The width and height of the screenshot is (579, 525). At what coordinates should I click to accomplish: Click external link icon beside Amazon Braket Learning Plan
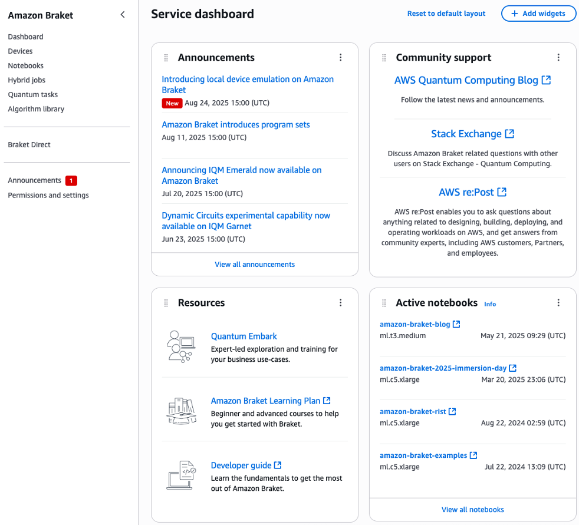(x=327, y=400)
